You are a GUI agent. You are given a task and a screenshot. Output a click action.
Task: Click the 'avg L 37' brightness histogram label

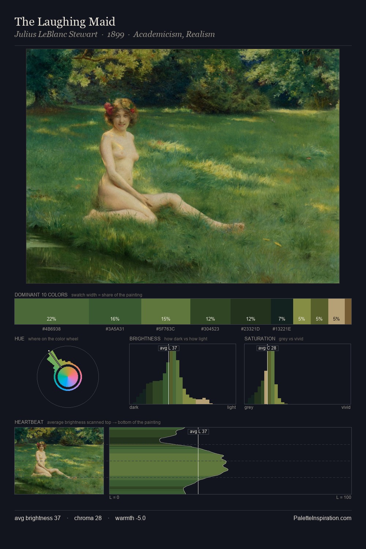coord(168,348)
